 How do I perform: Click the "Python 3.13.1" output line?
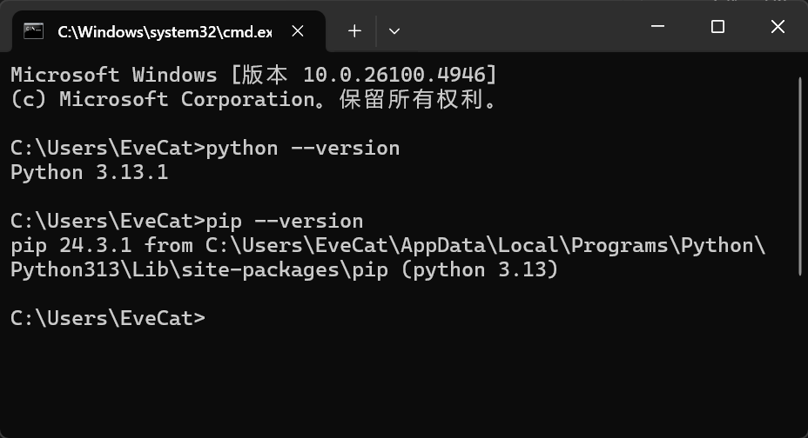click(89, 173)
